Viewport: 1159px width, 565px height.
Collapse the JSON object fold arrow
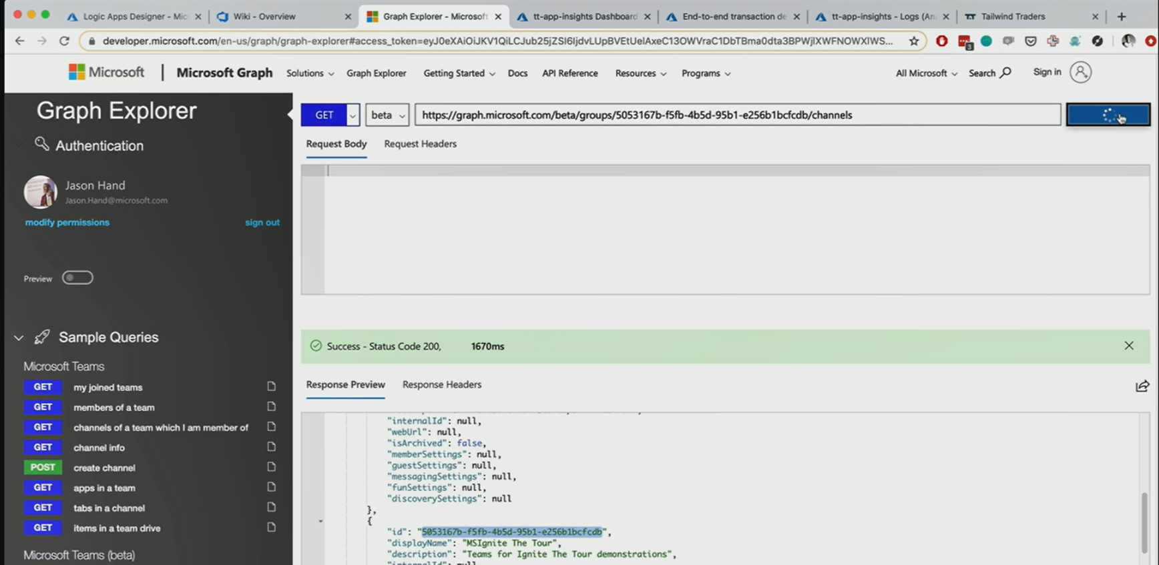320,521
